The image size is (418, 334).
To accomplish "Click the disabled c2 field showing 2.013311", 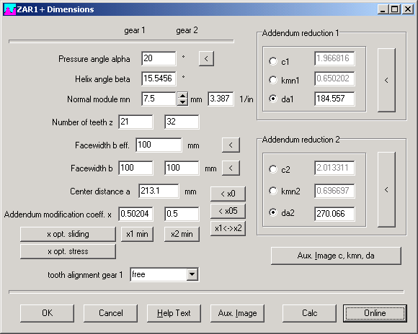I will [x=334, y=168].
